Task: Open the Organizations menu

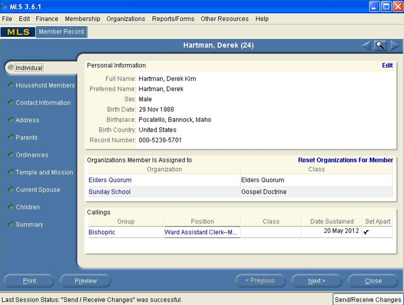Action: click(x=125, y=19)
